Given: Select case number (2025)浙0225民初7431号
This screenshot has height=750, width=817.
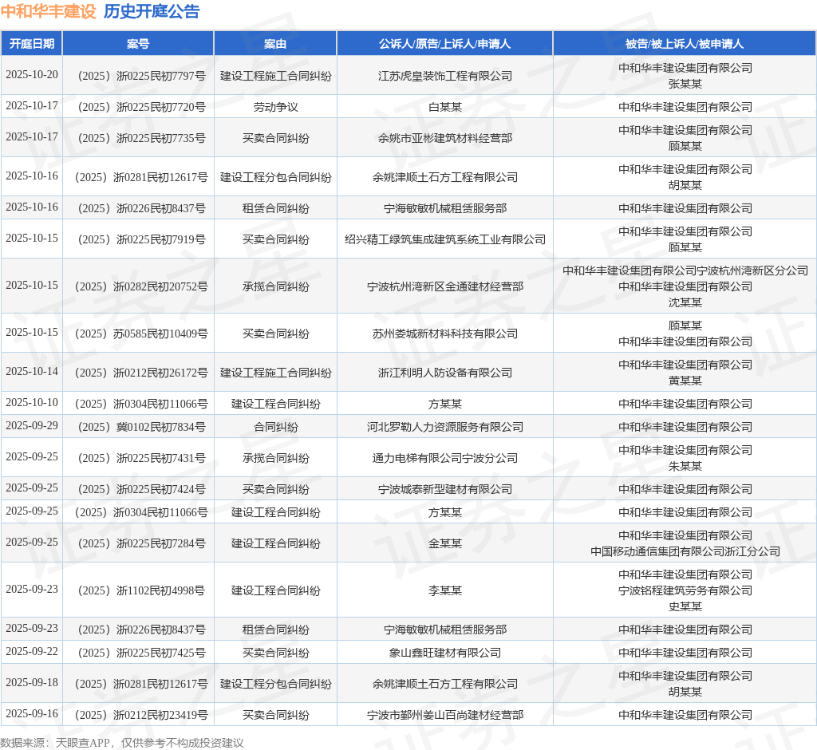Looking at the screenshot, I should (141, 459).
